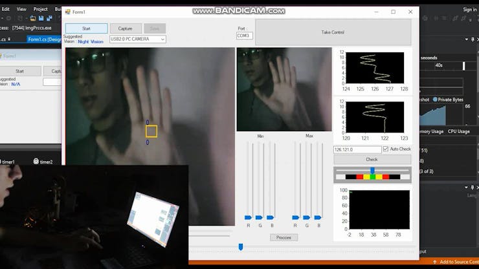The width and height of the screenshot is (479, 269).
Task: Click the COM3 port input field
Action: point(245,36)
